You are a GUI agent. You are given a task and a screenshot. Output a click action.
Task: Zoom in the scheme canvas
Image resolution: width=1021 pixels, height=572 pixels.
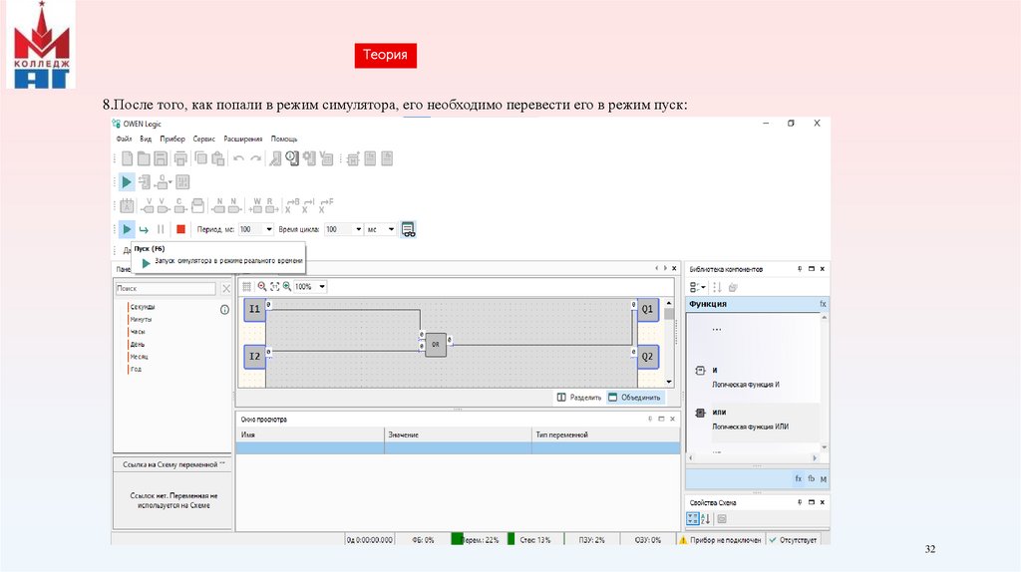(286, 286)
